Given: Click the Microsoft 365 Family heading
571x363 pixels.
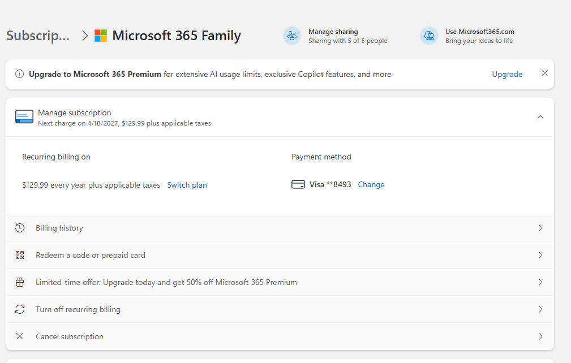Looking at the screenshot, I should click(x=176, y=36).
